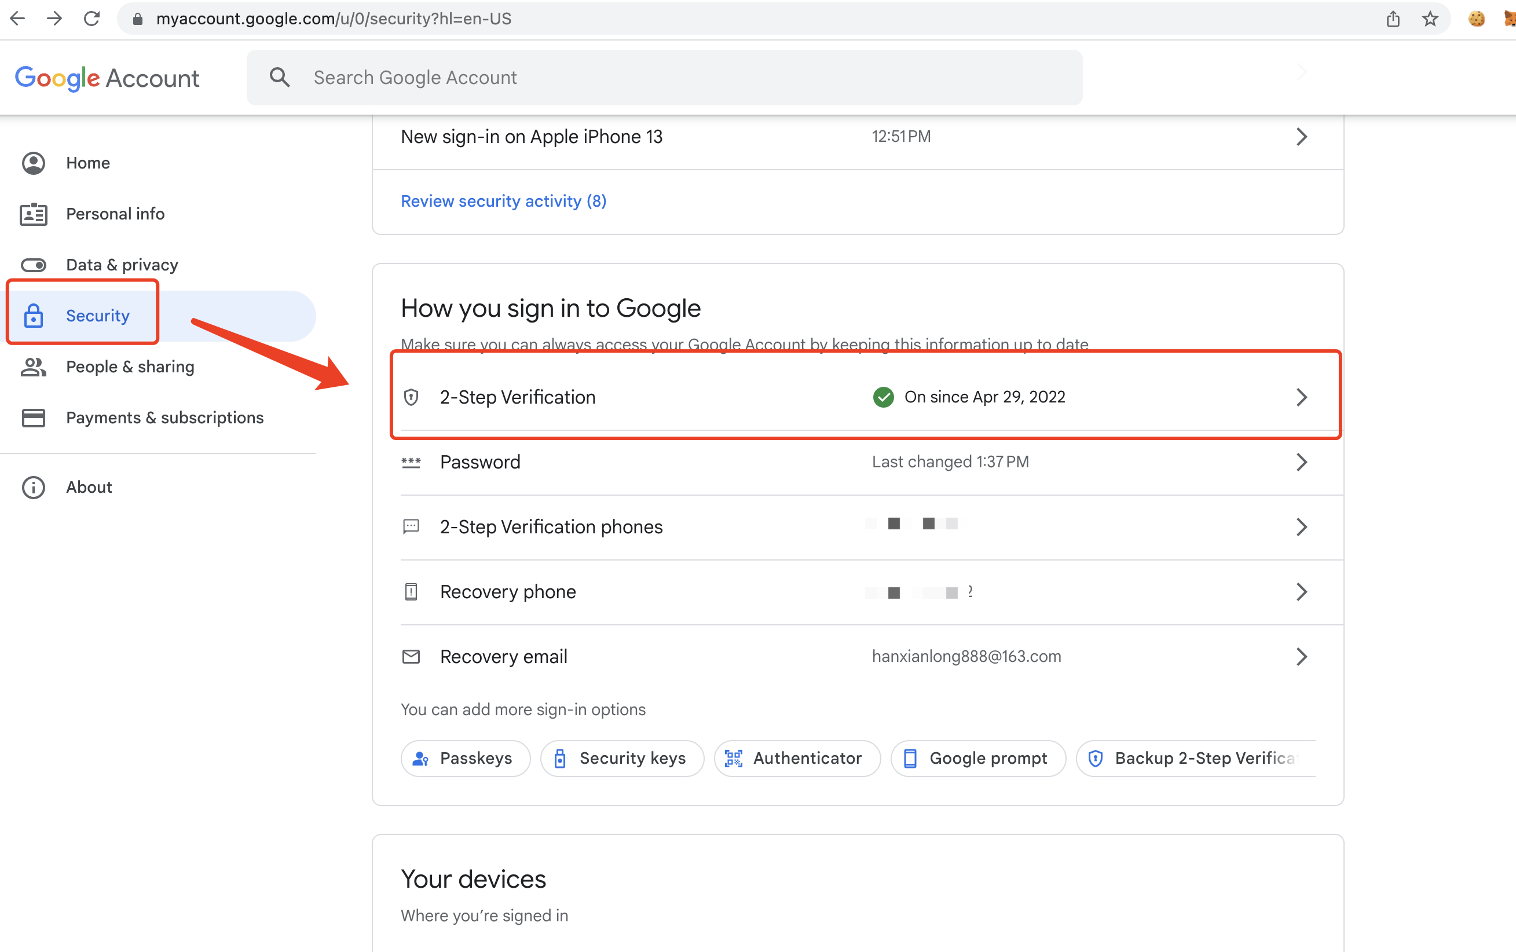This screenshot has height=952, width=1516.
Task: Click Last changed 1:37 PM text
Action: 951,462
